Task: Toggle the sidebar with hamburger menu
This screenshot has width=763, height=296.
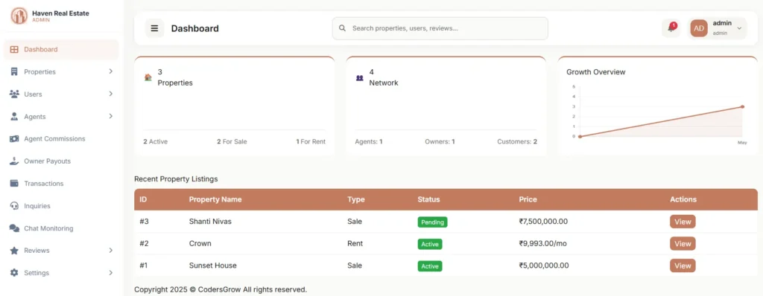Action: [x=155, y=28]
